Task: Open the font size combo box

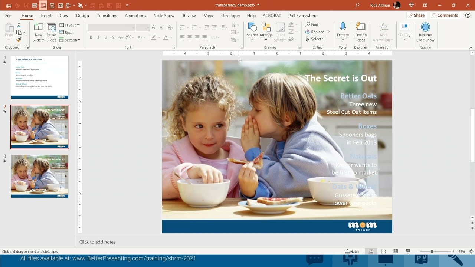Action: [142, 28]
